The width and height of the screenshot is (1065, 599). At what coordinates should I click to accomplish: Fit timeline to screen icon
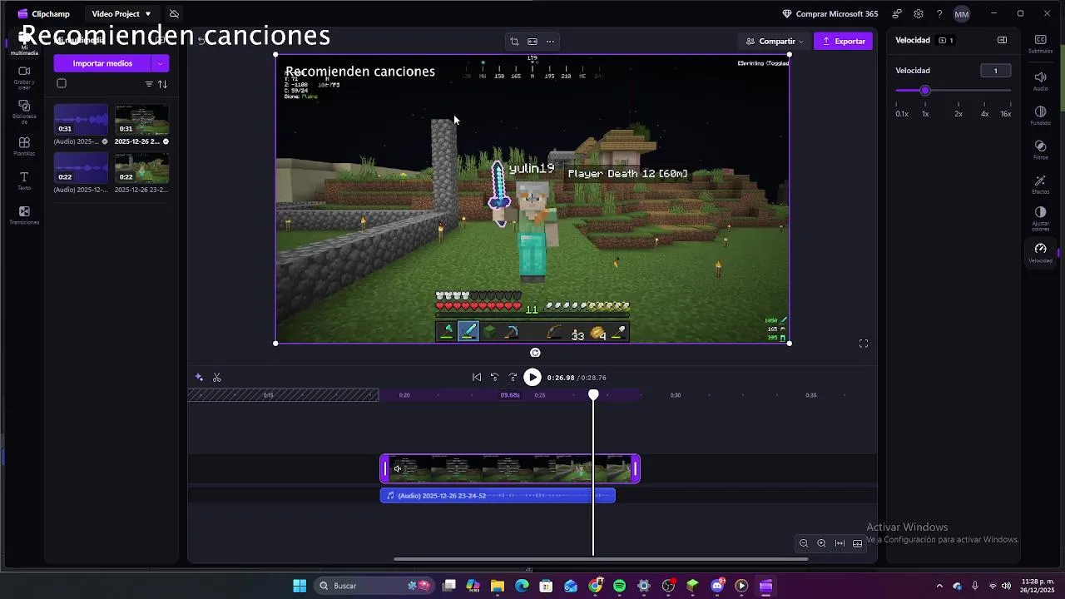pos(840,543)
